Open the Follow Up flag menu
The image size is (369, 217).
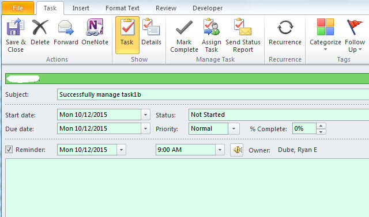pyautogui.click(x=355, y=36)
